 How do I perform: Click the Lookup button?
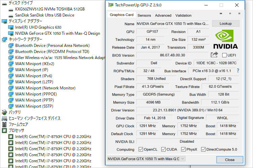226,24
